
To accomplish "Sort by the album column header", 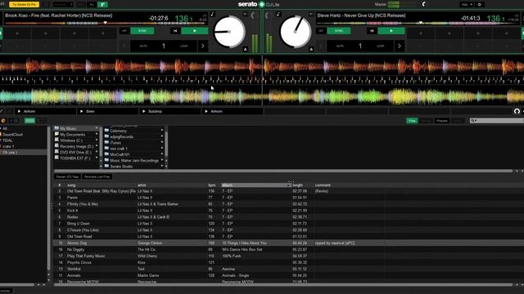I will 255,185.
